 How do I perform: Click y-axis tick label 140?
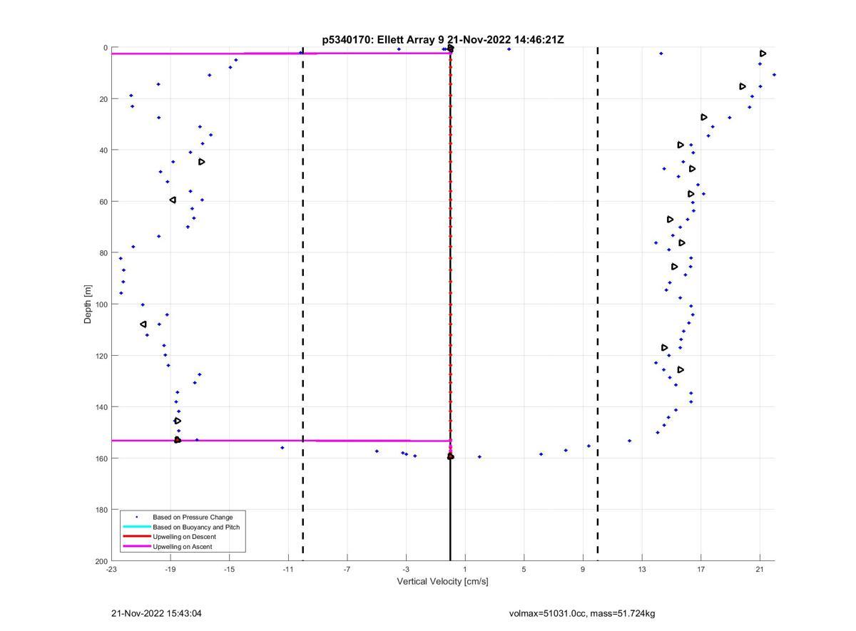101,407
